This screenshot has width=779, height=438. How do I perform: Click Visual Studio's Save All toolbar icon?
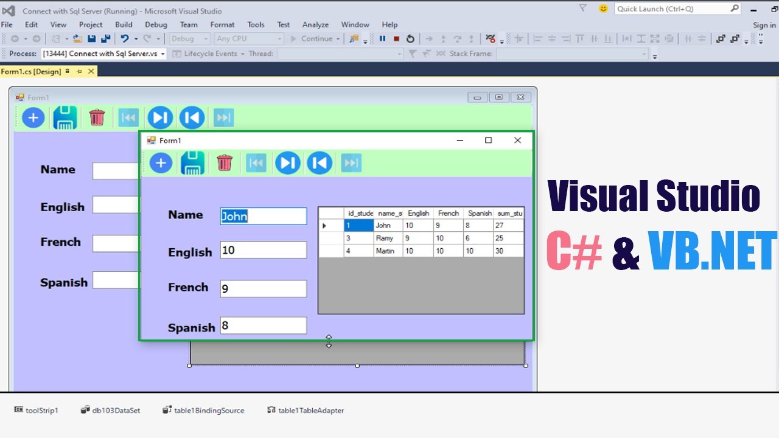click(106, 38)
